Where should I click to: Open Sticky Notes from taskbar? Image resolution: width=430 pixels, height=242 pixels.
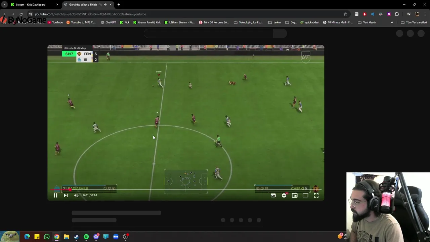tap(37, 237)
